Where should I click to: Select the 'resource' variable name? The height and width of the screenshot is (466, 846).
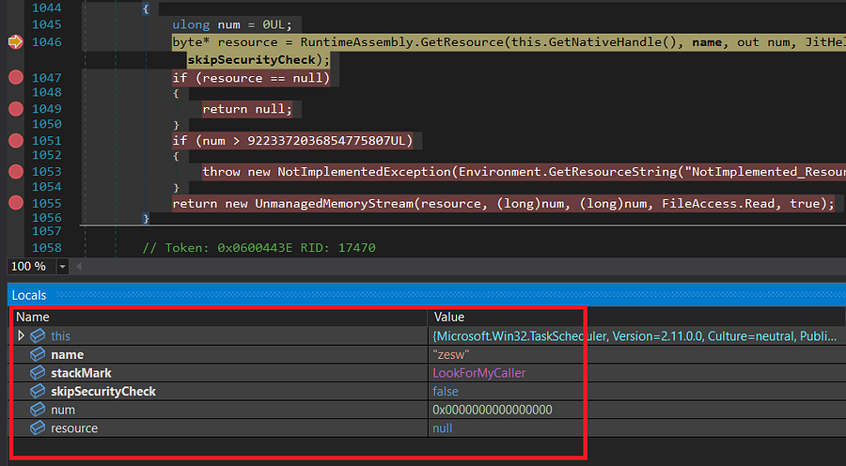click(74, 428)
